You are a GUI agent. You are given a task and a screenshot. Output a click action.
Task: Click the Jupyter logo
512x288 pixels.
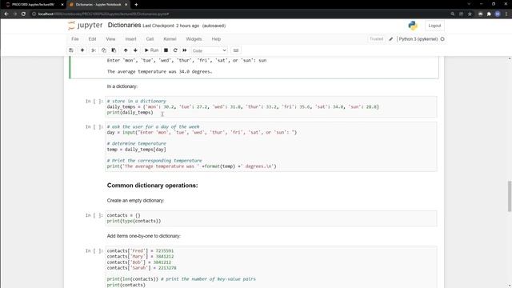pos(86,25)
